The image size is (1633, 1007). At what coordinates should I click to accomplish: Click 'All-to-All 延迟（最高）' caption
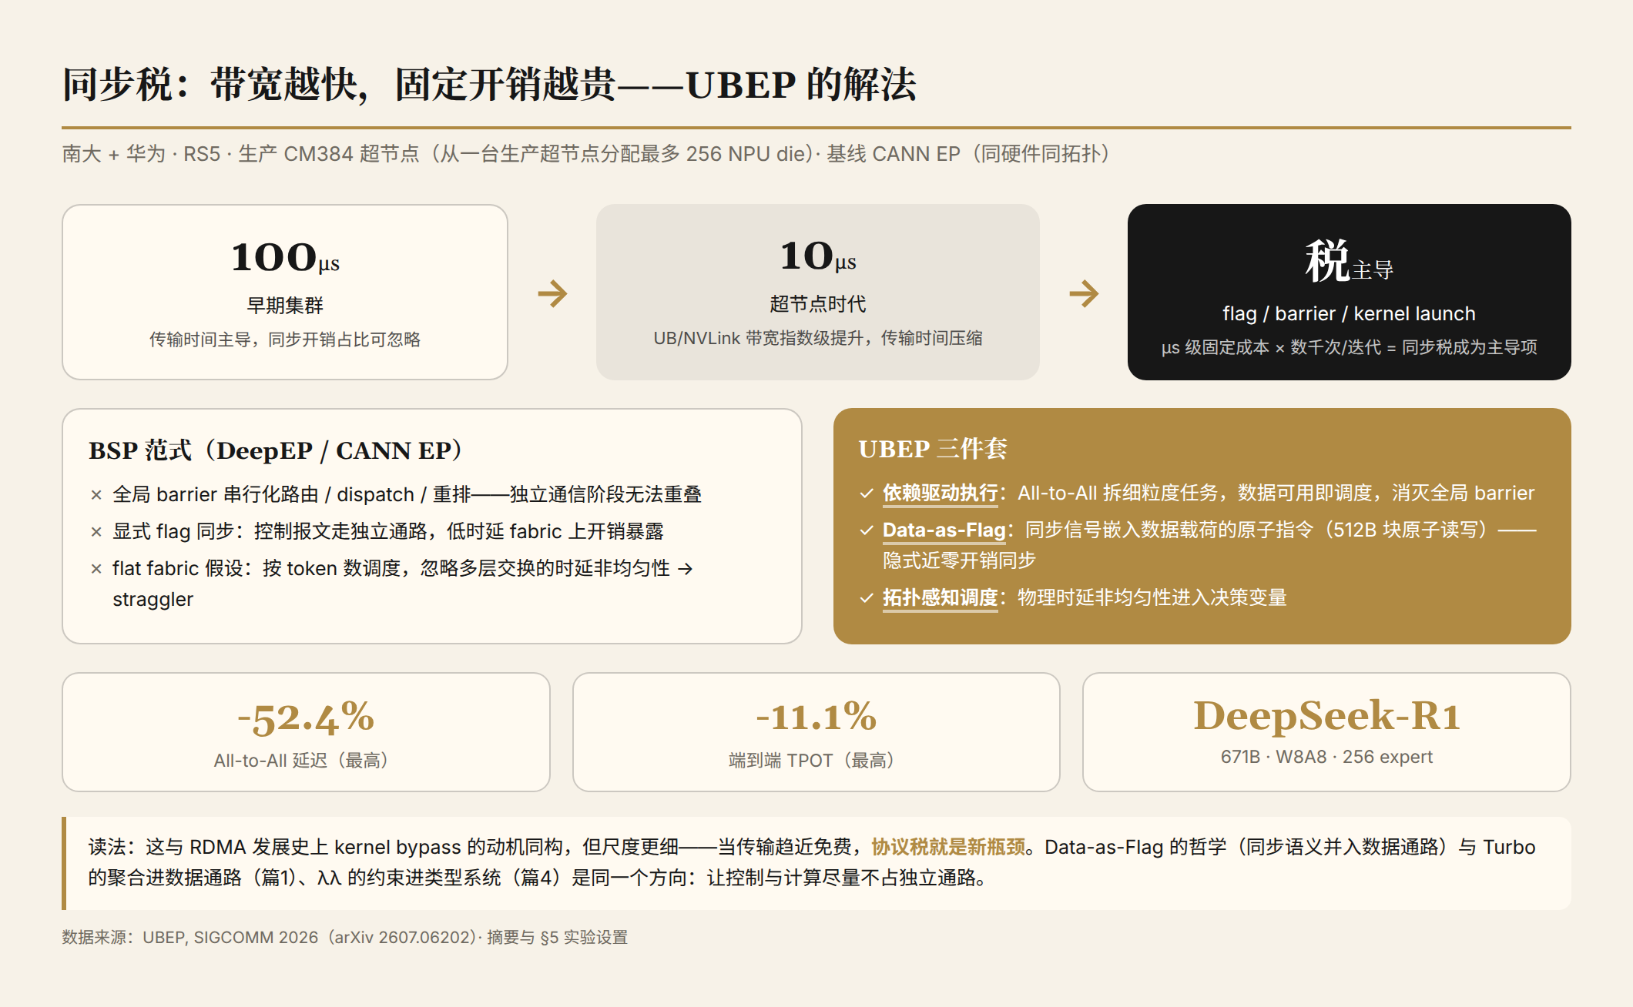[x=306, y=761]
